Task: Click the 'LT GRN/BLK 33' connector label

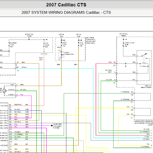Action: click(127, 99)
